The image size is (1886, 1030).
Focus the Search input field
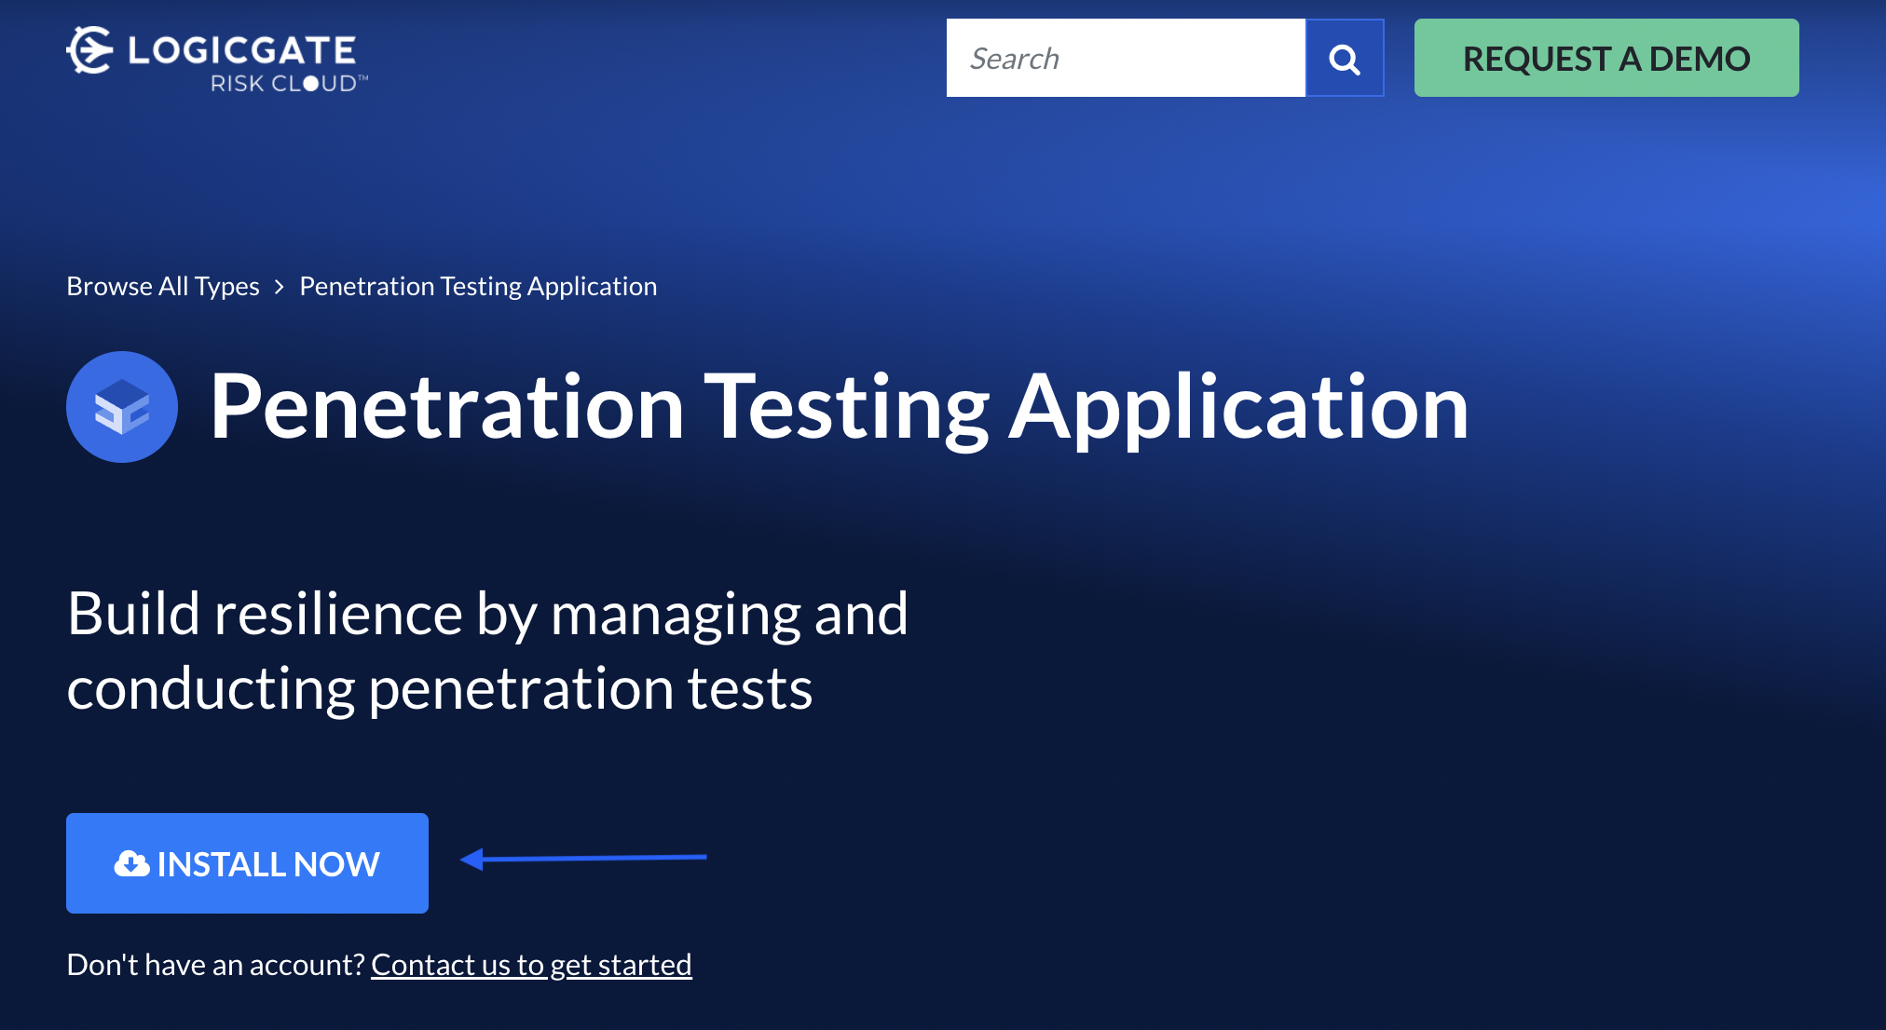[x=1126, y=58]
